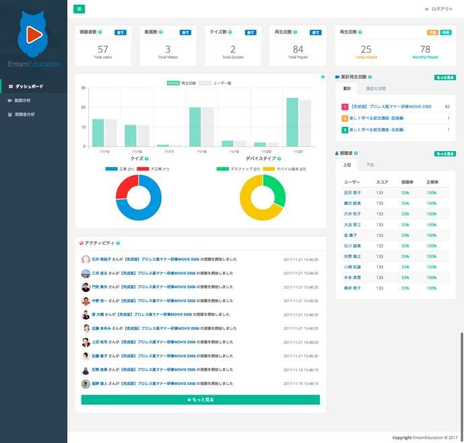Toggle the デスクトップ (27) legend entry
Image resolution: width=464 pixels, height=443 pixels.
tap(238, 169)
